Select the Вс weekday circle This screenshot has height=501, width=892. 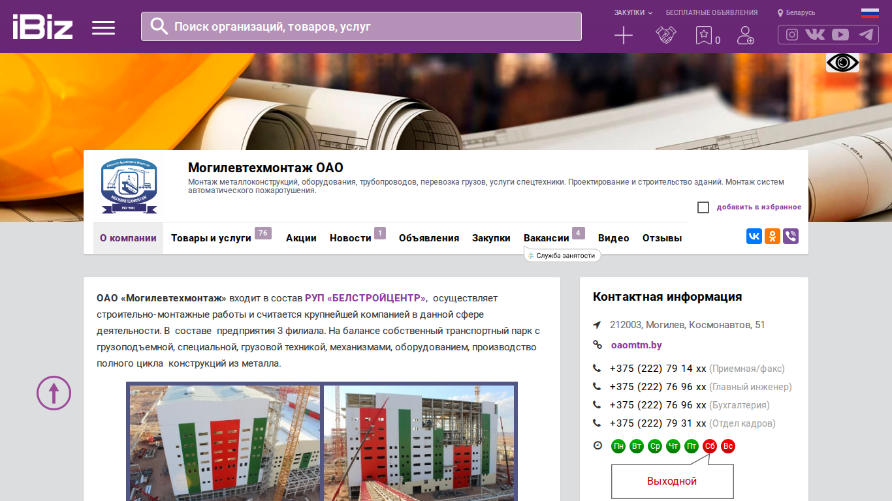728,446
